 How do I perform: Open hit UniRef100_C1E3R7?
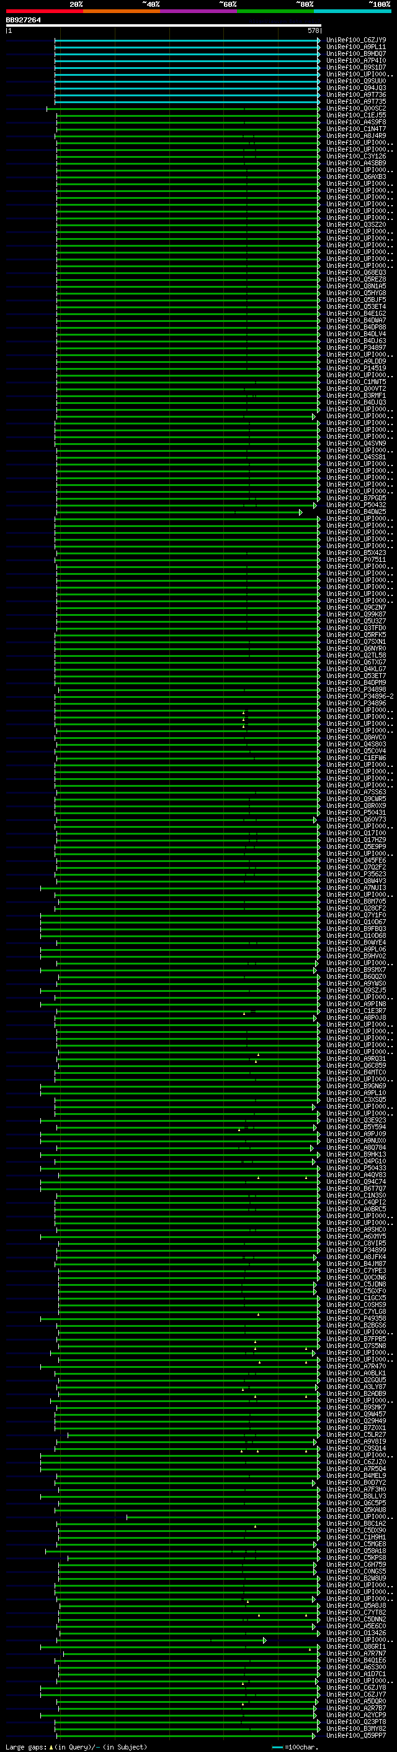(x=356, y=1011)
